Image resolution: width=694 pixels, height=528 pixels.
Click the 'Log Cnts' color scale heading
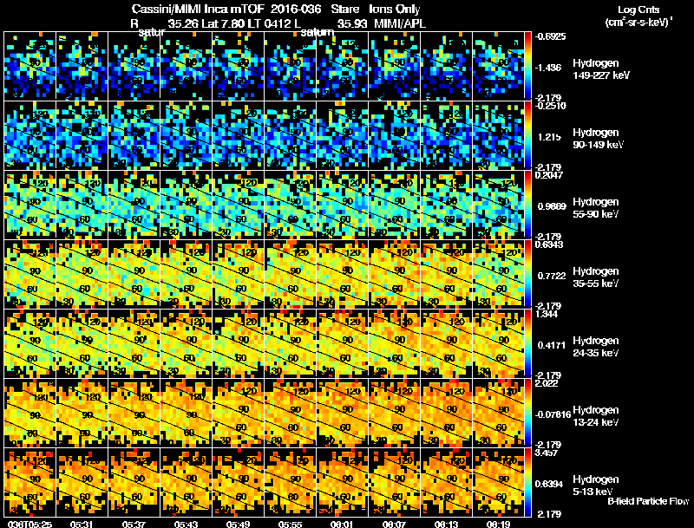click(x=638, y=10)
